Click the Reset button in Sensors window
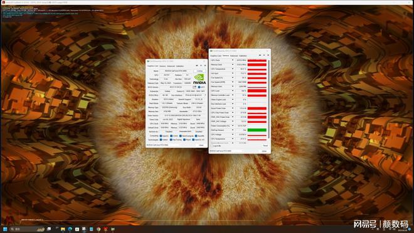This screenshot has width=414, height=233. click(x=265, y=145)
